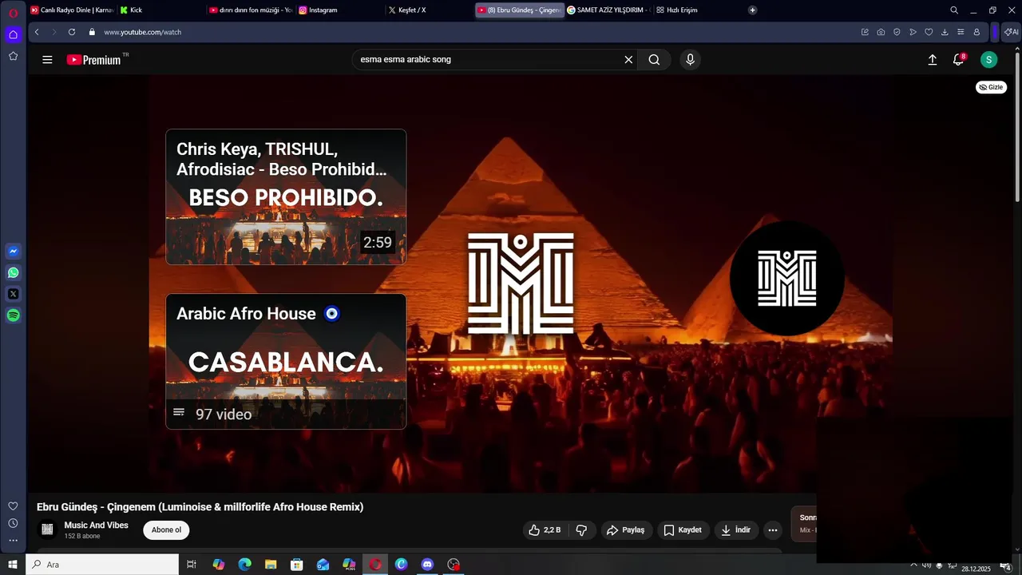Viewport: 1022px width, 575px height.
Task: Open Discord from the taskbar
Action: [x=427, y=565]
